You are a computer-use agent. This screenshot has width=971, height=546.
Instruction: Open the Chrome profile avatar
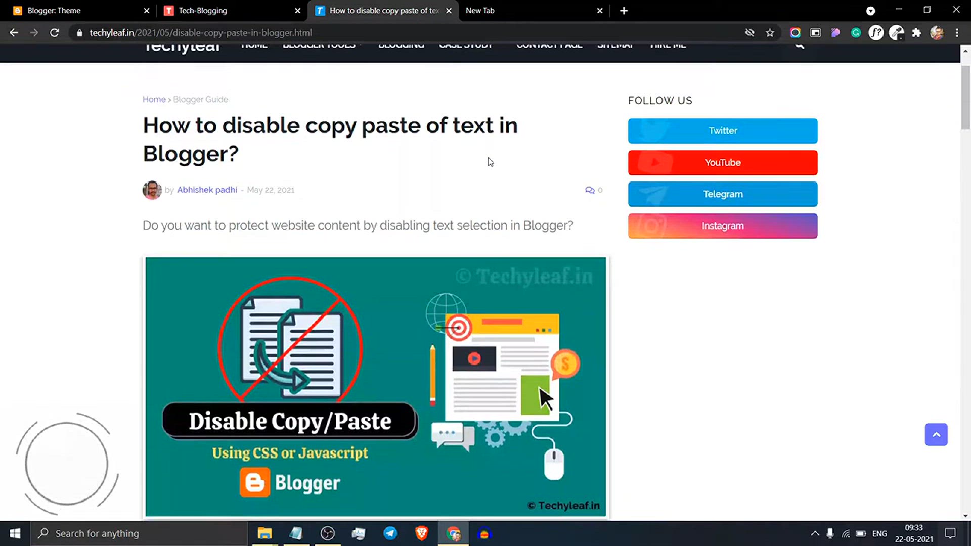click(x=937, y=33)
